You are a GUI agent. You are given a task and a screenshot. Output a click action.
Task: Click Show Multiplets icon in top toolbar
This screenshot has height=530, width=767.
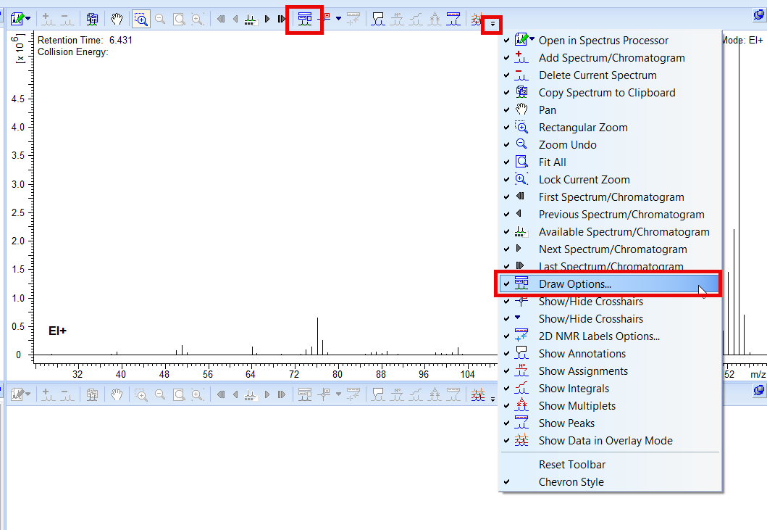[435, 20]
